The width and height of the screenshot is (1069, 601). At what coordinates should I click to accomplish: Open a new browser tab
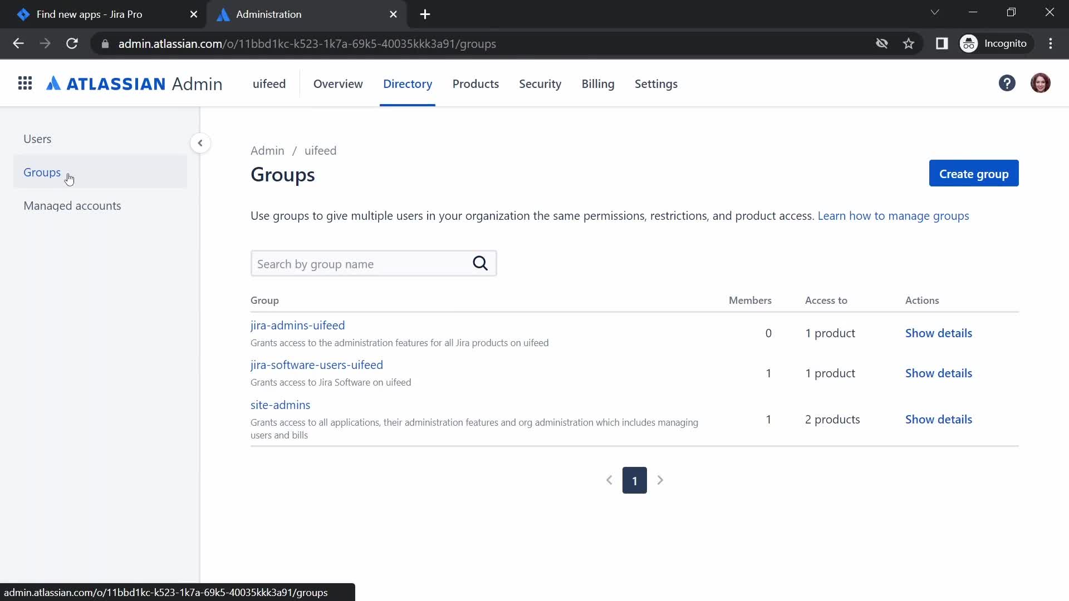click(425, 14)
